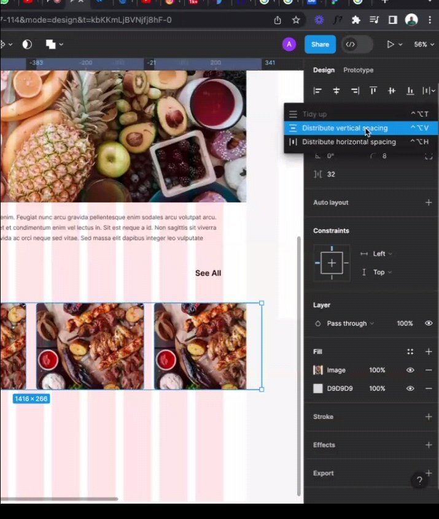Open boolean operations dropdown arrow
The height and width of the screenshot is (519, 439).
tap(61, 44)
